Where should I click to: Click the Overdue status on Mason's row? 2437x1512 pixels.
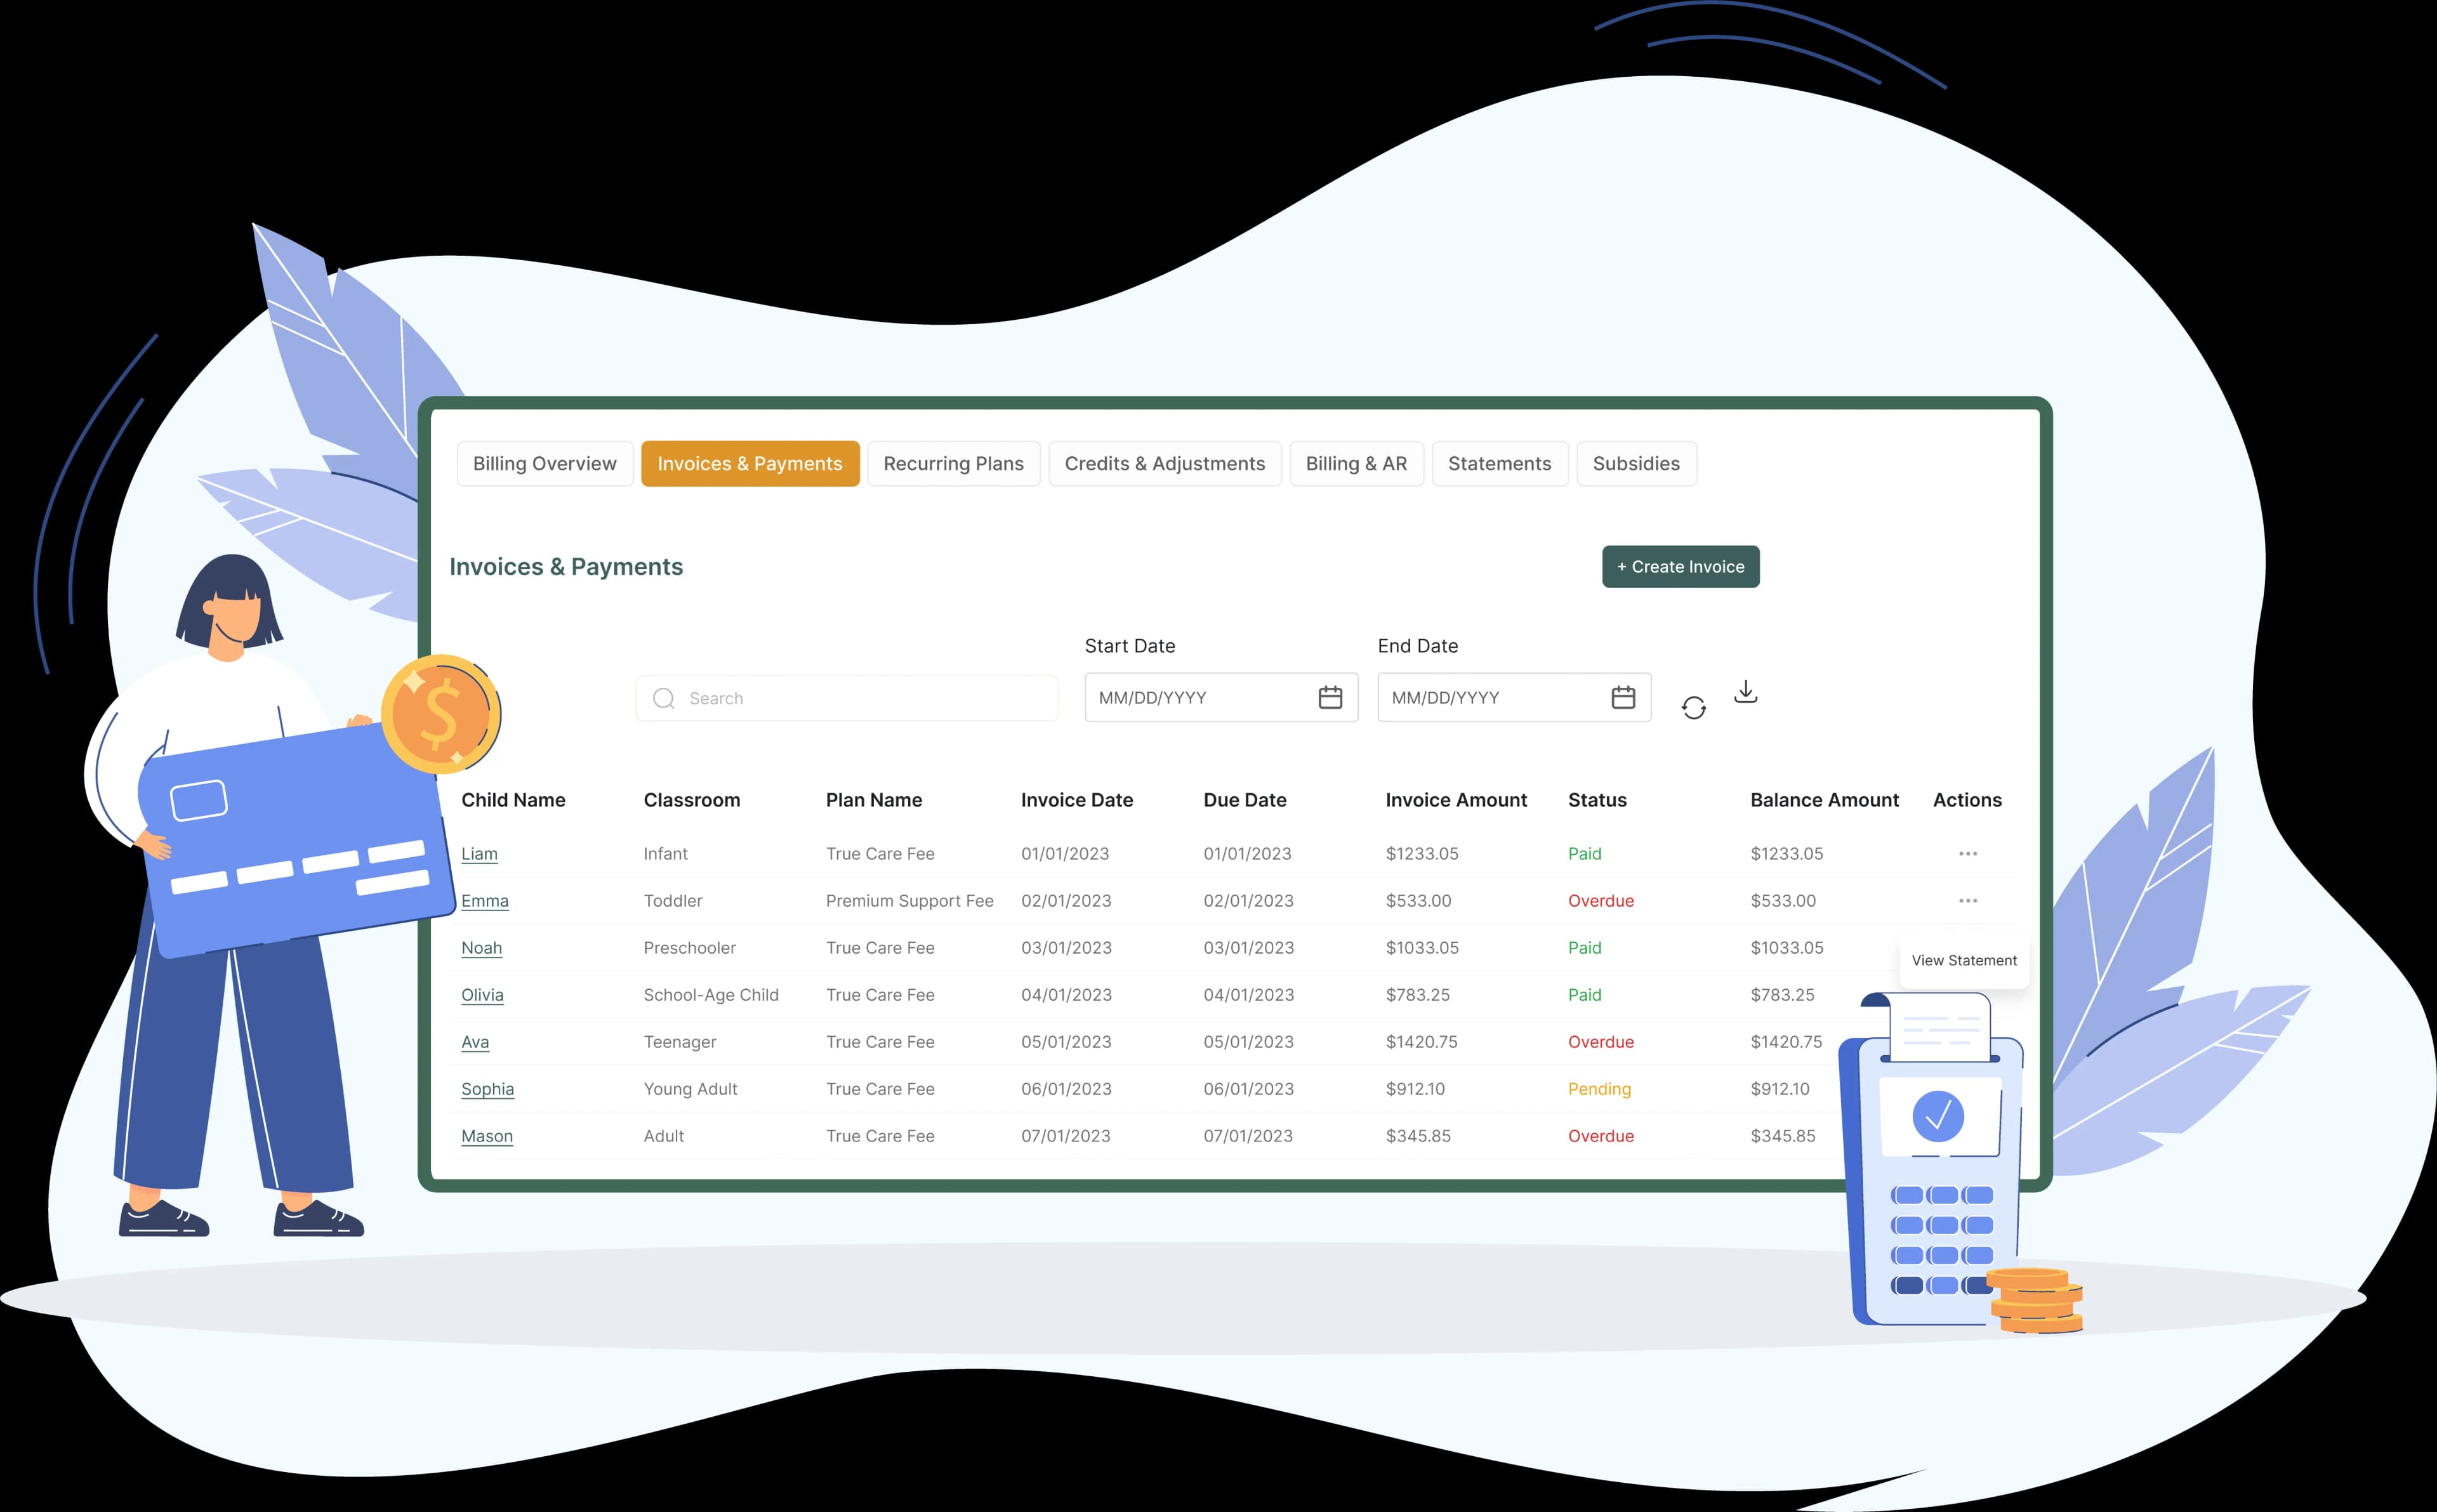click(1601, 1136)
